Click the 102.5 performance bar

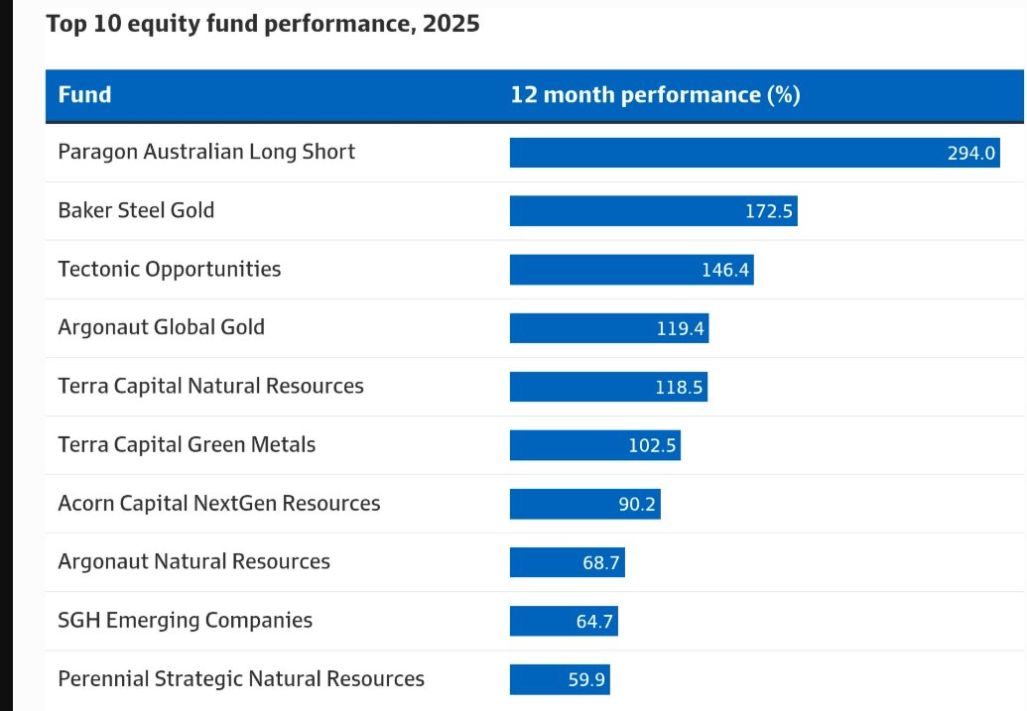(594, 445)
